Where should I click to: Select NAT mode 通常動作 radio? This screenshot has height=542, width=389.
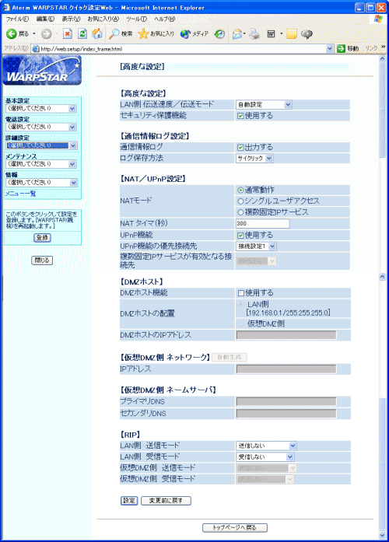(240, 190)
